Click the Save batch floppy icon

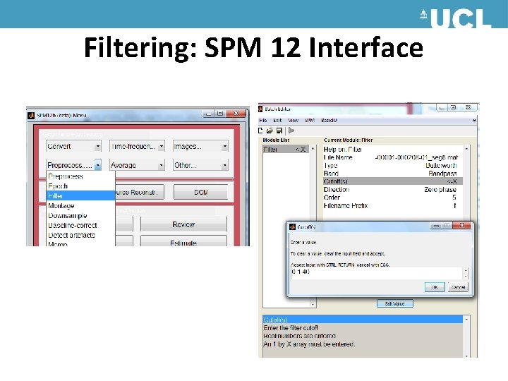click(x=279, y=131)
